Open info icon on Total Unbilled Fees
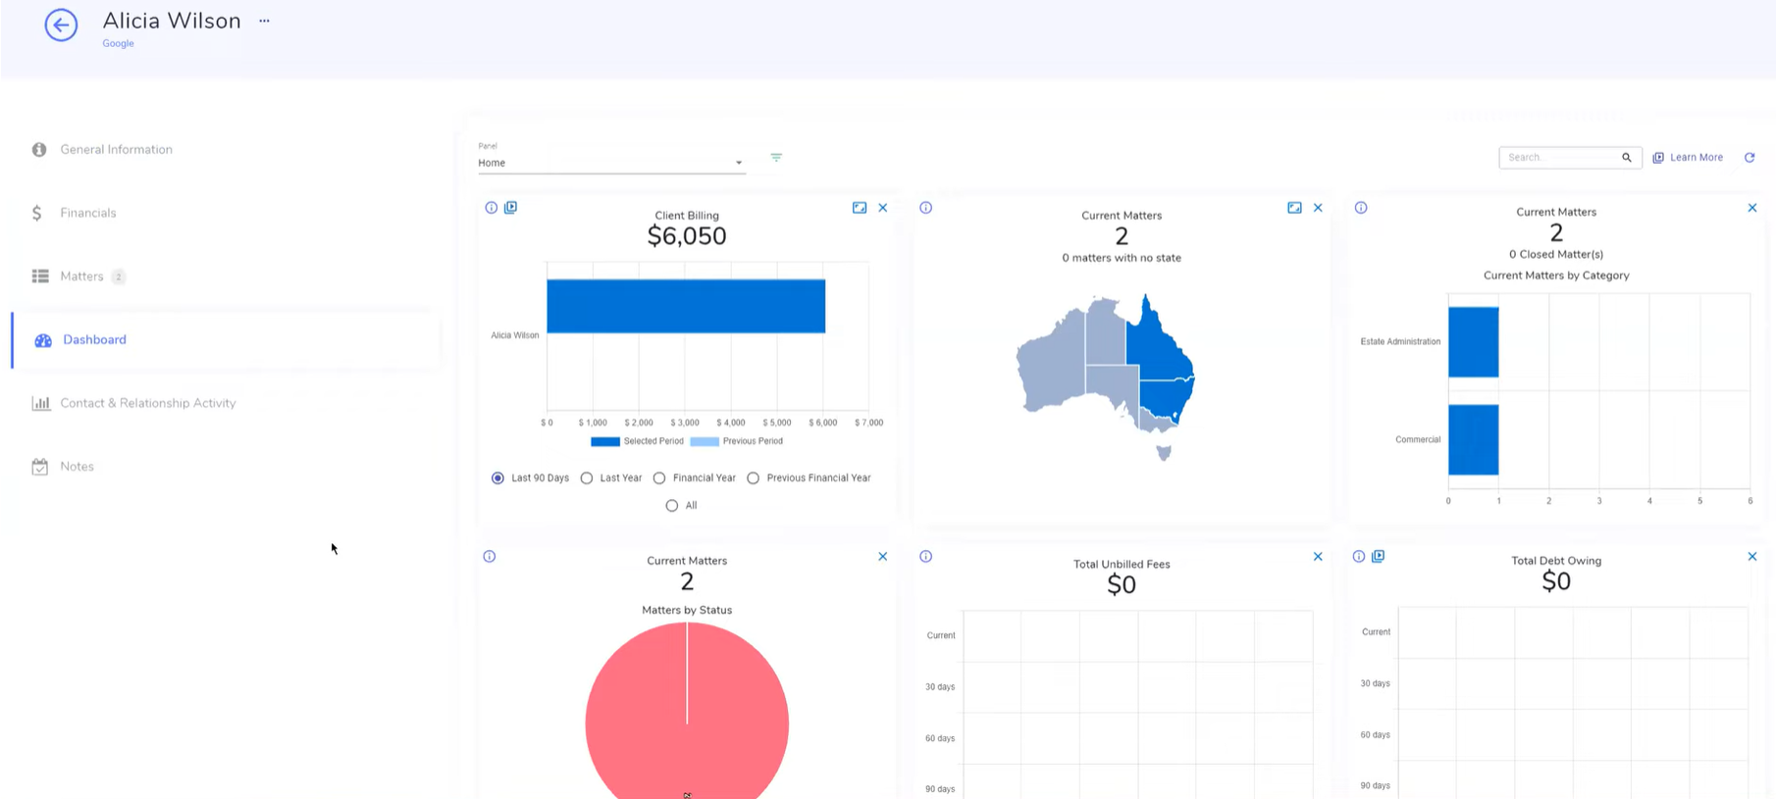This screenshot has height=799, width=1776. point(925,557)
